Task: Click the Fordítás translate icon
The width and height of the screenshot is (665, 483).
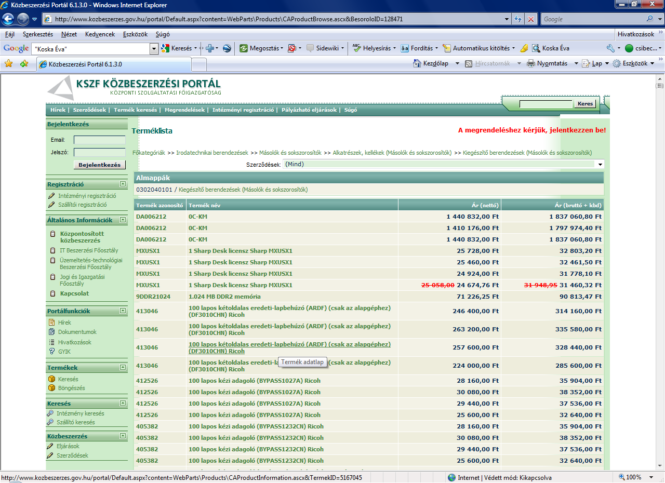Action: pyautogui.click(x=405, y=48)
